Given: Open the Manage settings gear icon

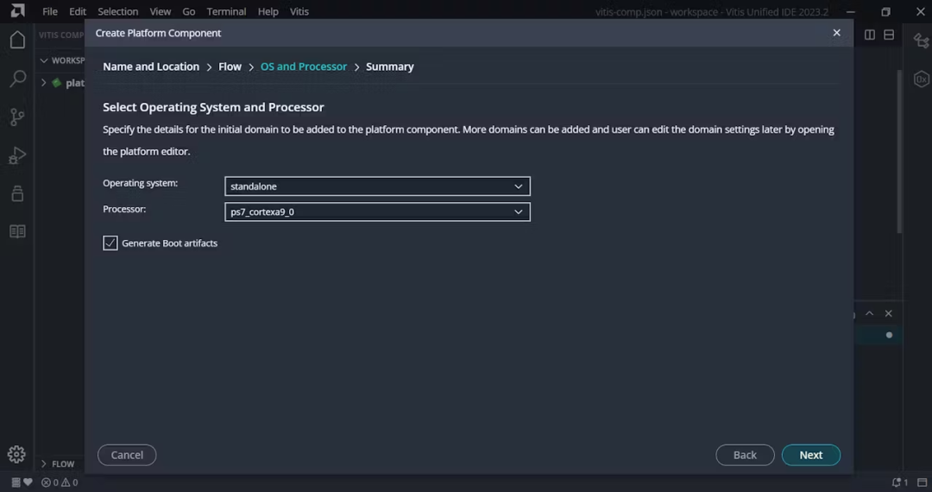Looking at the screenshot, I should click(16, 455).
